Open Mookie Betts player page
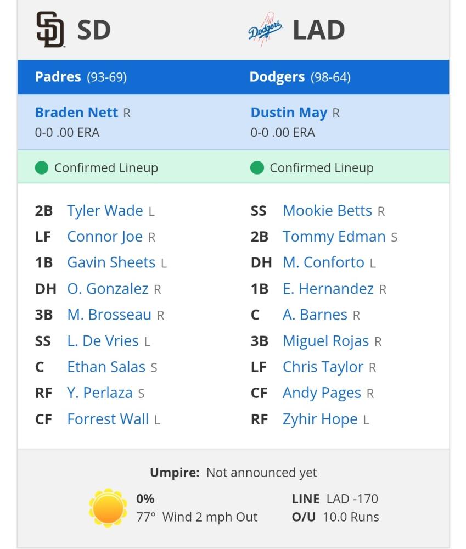This screenshot has width=466, height=549. (327, 211)
